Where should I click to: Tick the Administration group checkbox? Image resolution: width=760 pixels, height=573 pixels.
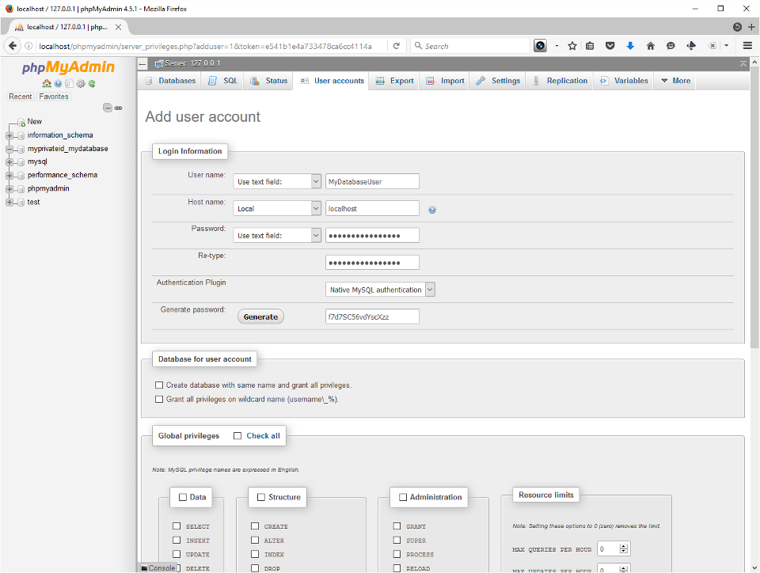[x=403, y=497]
